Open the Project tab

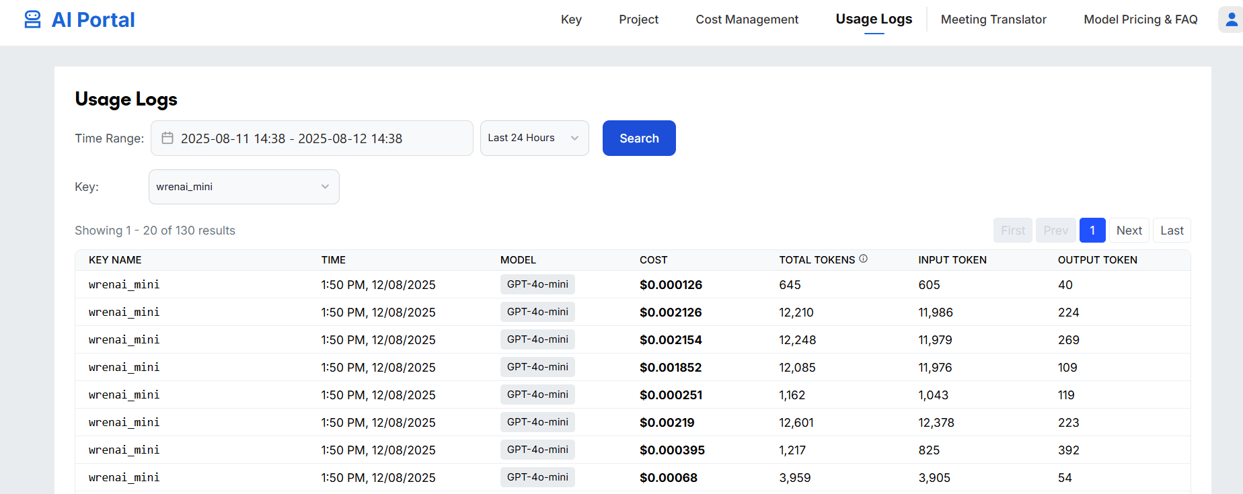tap(638, 19)
